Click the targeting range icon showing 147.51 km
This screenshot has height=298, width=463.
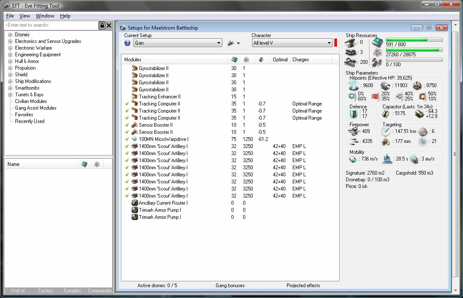click(x=386, y=132)
